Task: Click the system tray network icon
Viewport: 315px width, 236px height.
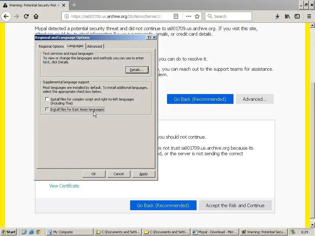Action: (x=293, y=232)
